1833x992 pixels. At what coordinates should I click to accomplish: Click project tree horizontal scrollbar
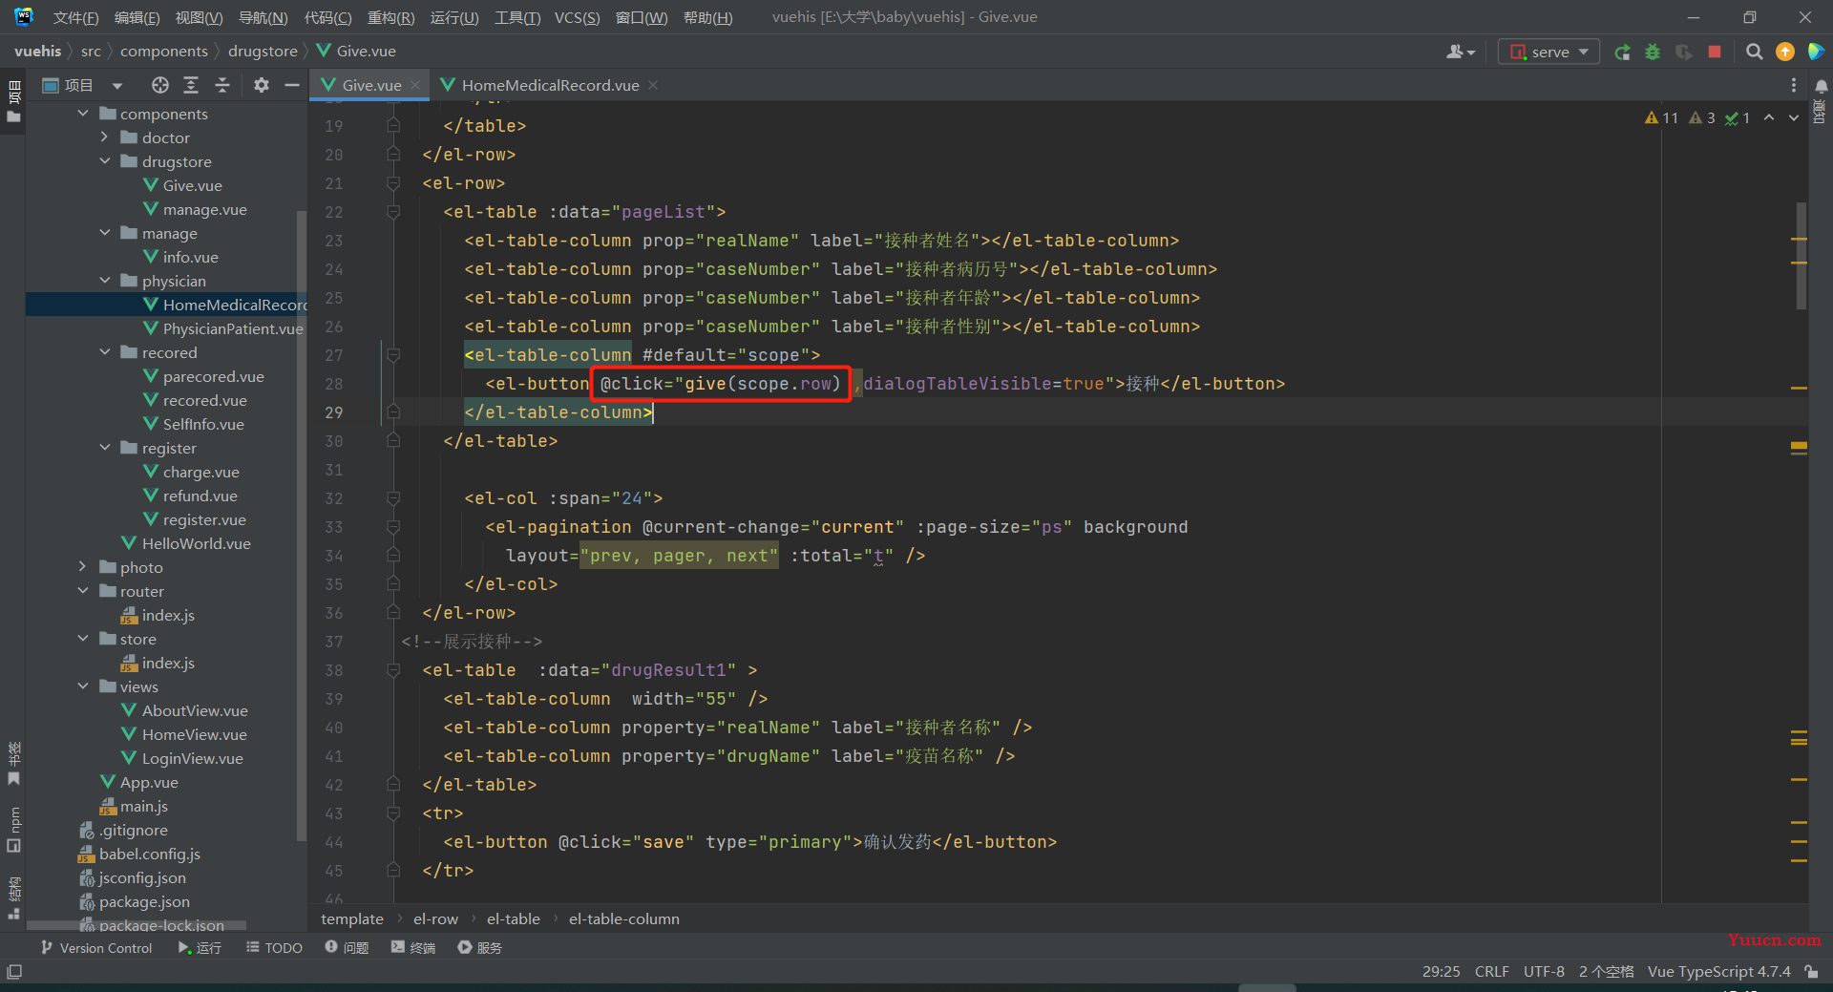(x=137, y=925)
